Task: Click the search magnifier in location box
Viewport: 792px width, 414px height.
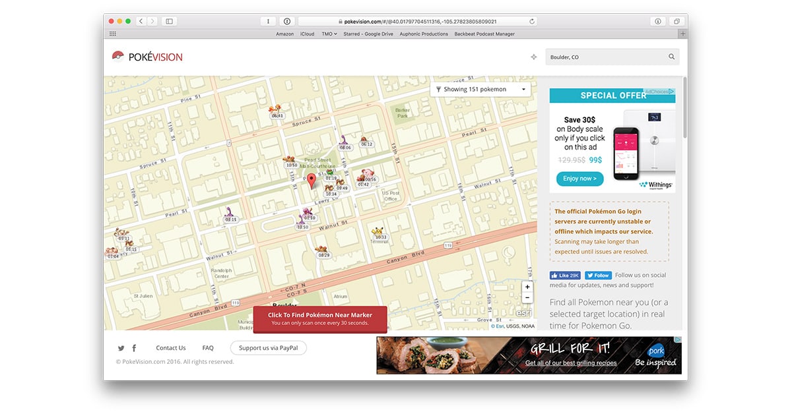Action: (x=672, y=57)
